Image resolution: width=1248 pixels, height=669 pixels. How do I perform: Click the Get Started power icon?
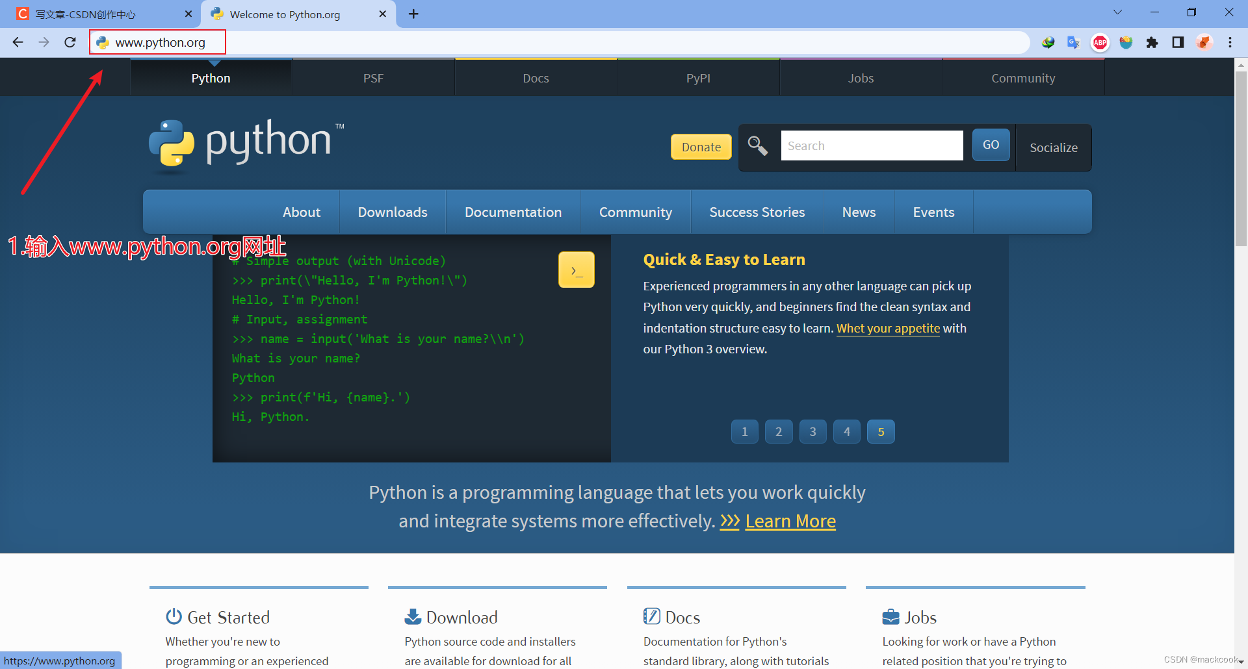pos(174,616)
